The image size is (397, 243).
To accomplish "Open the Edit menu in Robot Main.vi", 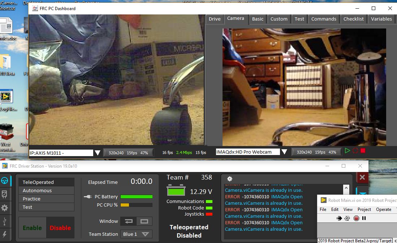I will (x=335, y=209).
